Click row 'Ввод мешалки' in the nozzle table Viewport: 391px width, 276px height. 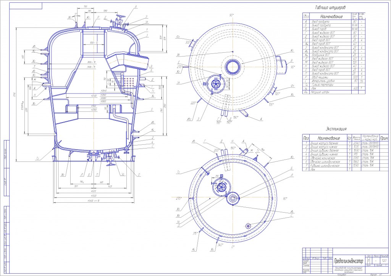(334, 77)
